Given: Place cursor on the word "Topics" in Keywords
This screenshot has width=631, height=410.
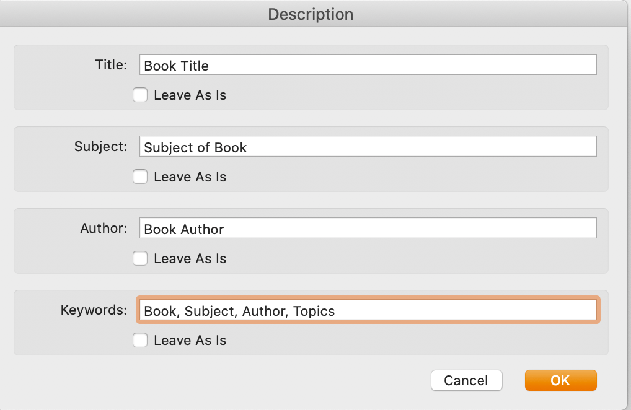Looking at the screenshot, I should tap(314, 311).
